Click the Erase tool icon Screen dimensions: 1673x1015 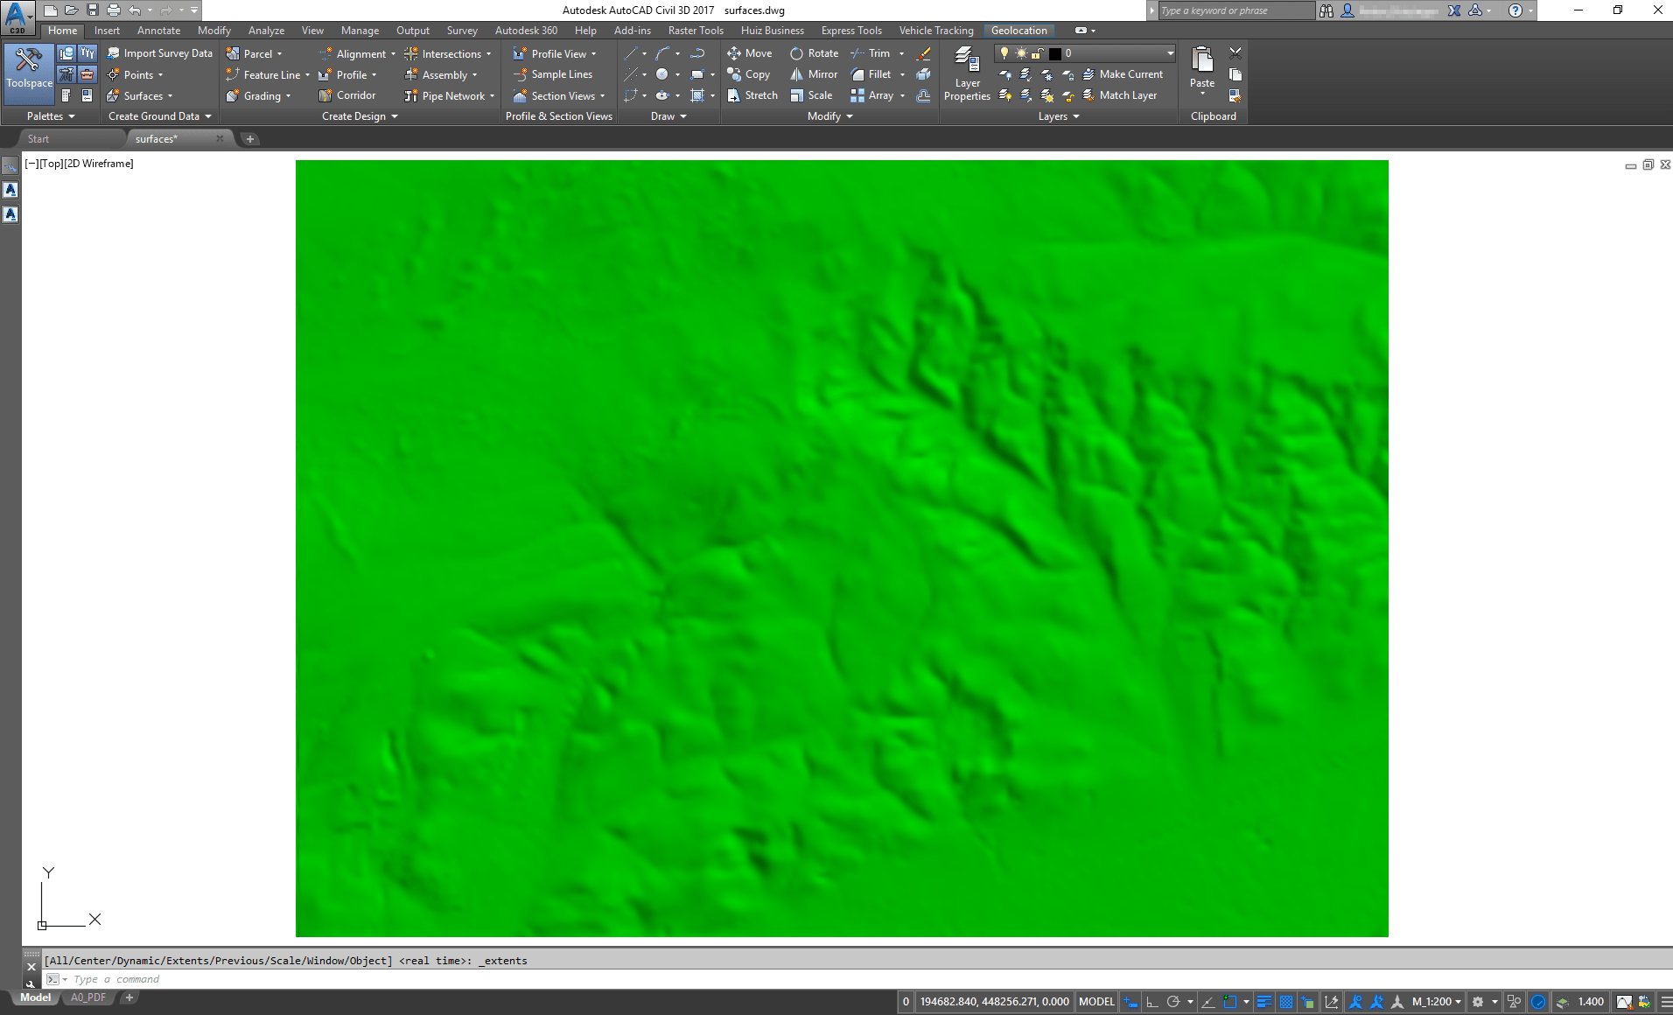pos(923,53)
